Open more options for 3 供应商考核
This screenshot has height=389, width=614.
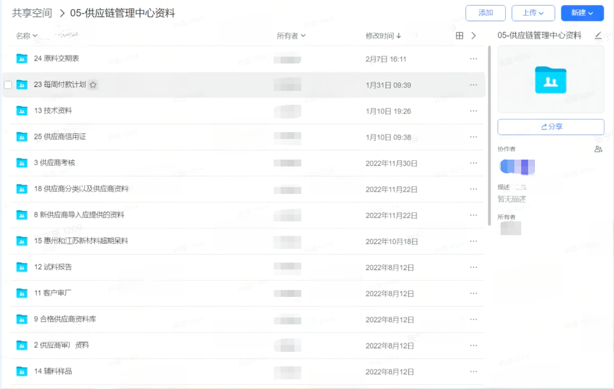coord(473,163)
